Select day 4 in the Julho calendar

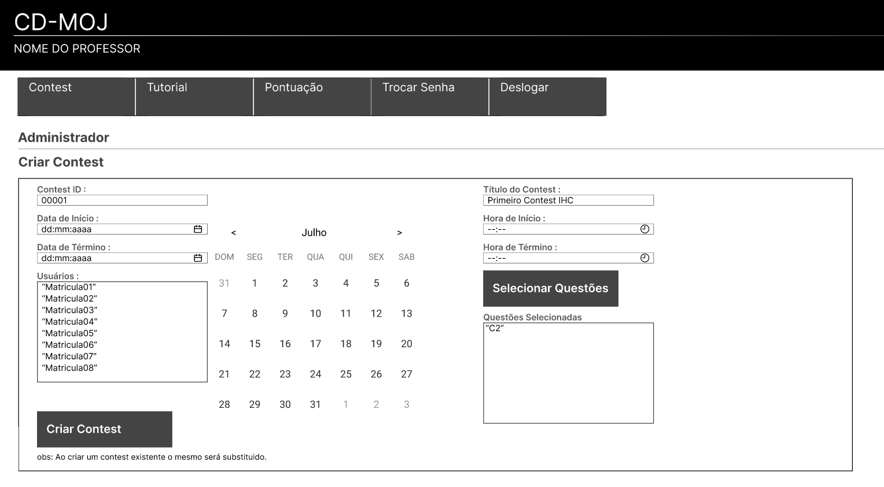346,283
